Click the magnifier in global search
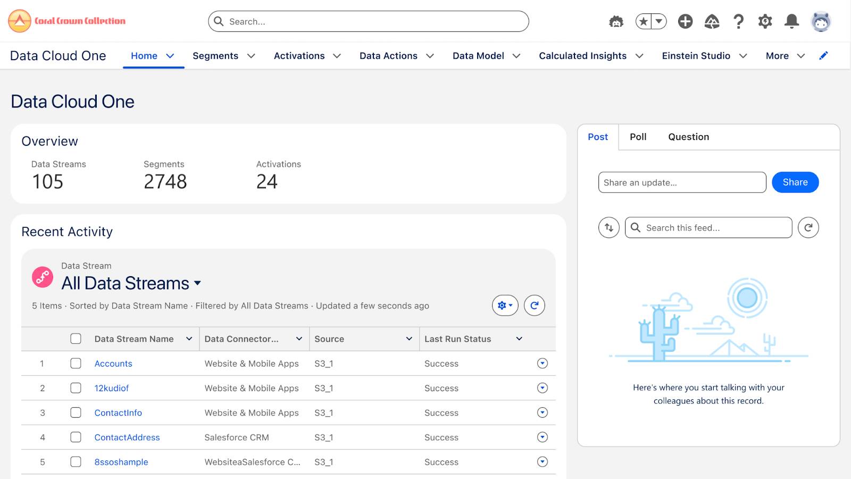The image size is (851, 479). click(219, 21)
